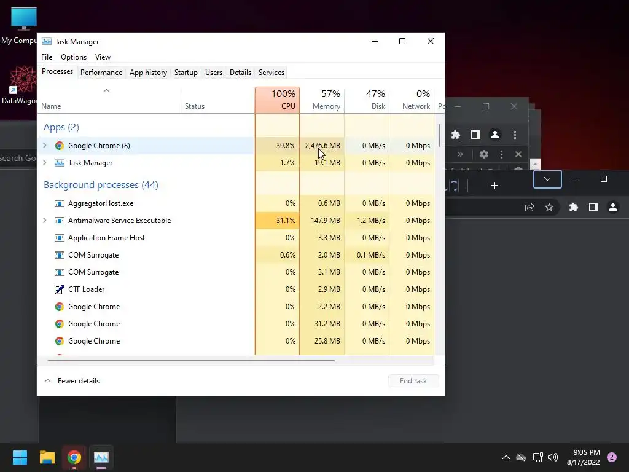Expand the Task Manager app row
The width and height of the screenshot is (629, 472).
44,162
